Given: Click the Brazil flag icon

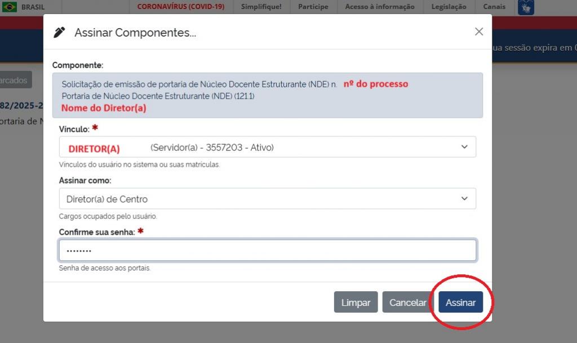Looking at the screenshot, I should 10,7.
